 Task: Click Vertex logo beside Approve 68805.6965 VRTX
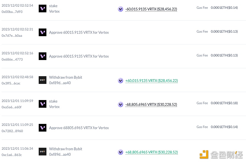tap(43, 128)
